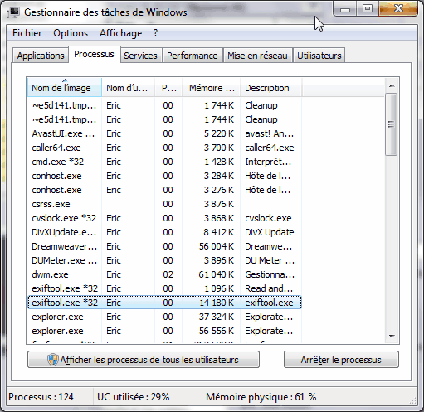Go to the Mise en réseau tab
This screenshot has height=412, width=424.
[257, 56]
